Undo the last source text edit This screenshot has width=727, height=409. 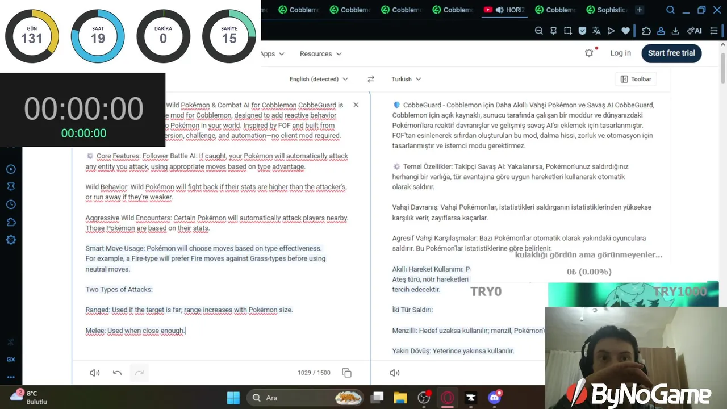117,373
